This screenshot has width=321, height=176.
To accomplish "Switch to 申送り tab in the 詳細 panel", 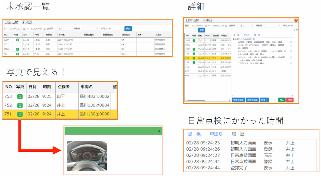I will pyautogui.click(x=247, y=35).
